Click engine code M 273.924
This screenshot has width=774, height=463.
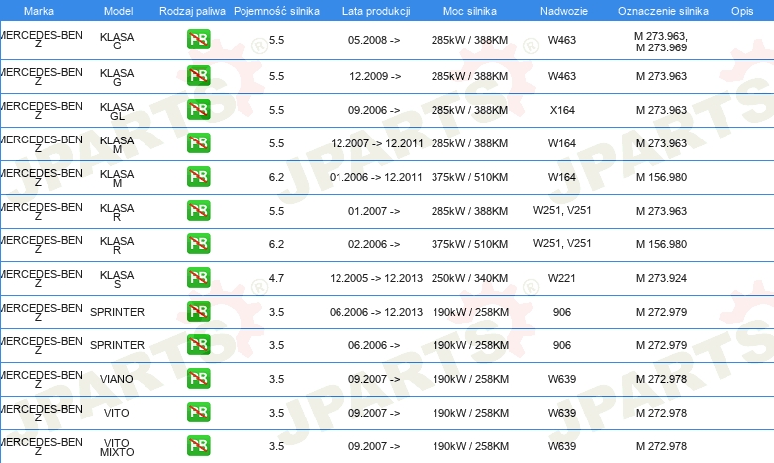tap(661, 278)
